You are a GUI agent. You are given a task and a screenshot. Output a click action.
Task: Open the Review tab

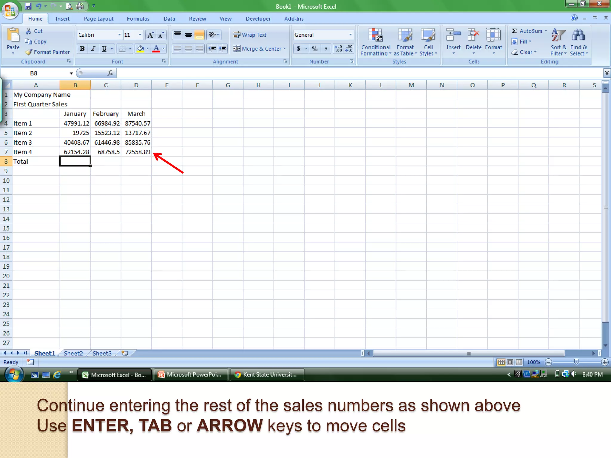[x=198, y=18]
